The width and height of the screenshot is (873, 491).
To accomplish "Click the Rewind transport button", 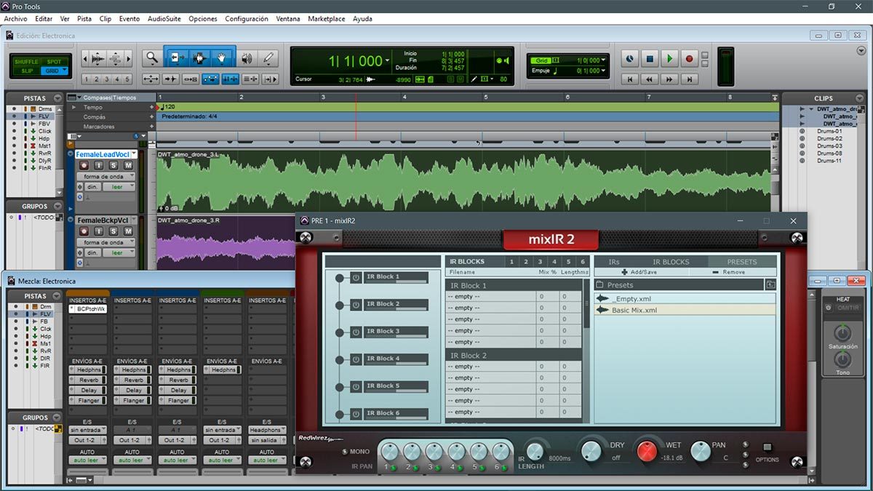I will click(x=650, y=79).
